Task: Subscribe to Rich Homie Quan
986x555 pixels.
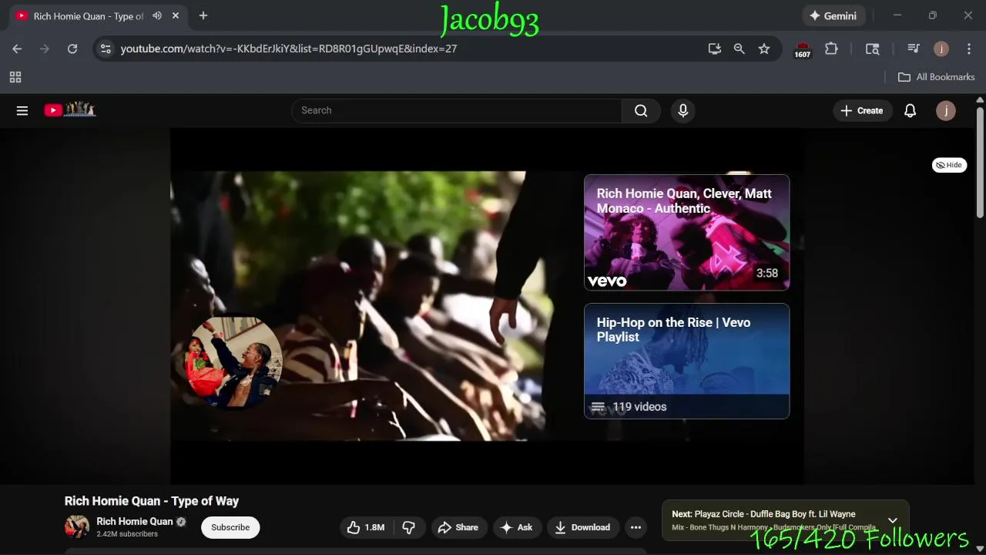Action: click(230, 527)
